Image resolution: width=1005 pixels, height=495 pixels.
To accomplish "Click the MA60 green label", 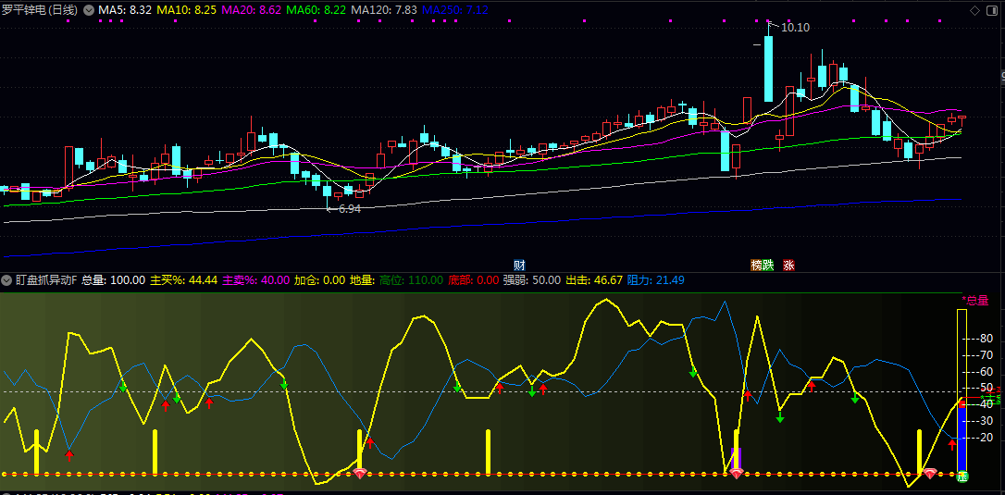I will click(x=316, y=10).
